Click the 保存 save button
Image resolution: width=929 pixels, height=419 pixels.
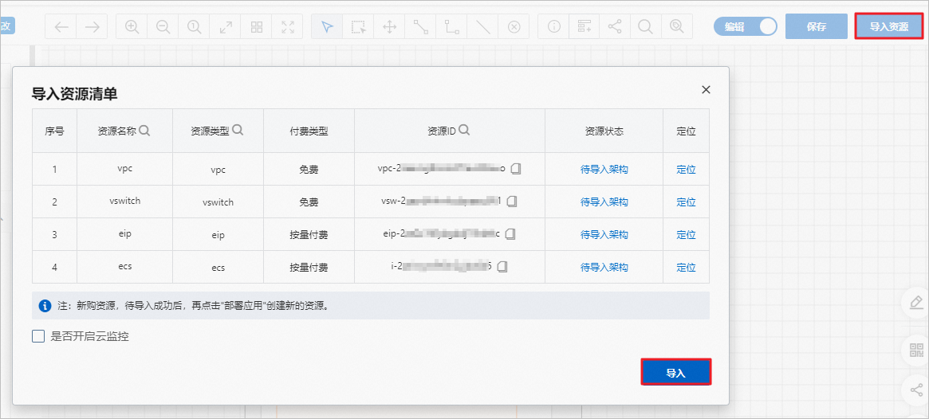pos(817,26)
